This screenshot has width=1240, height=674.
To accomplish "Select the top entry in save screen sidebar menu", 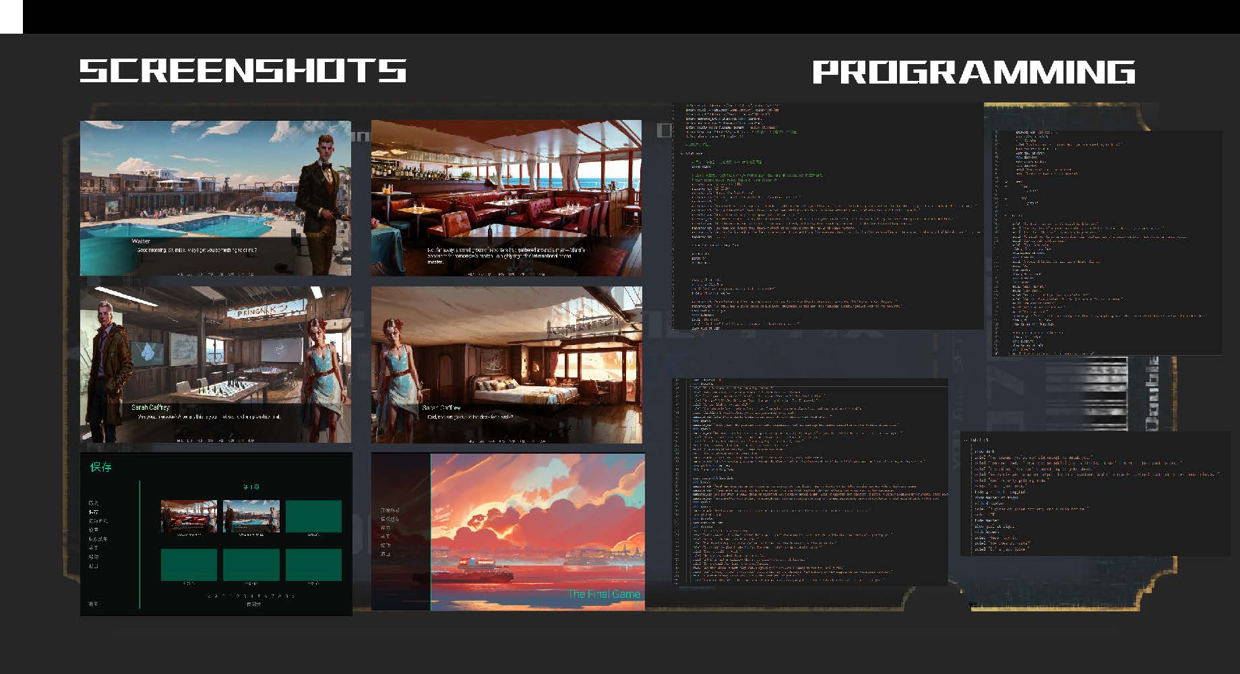I will (x=93, y=503).
